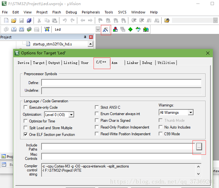Viewport: 219px width, 188px height.
Task: Pin the Project panel
Action: tap(85, 37)
